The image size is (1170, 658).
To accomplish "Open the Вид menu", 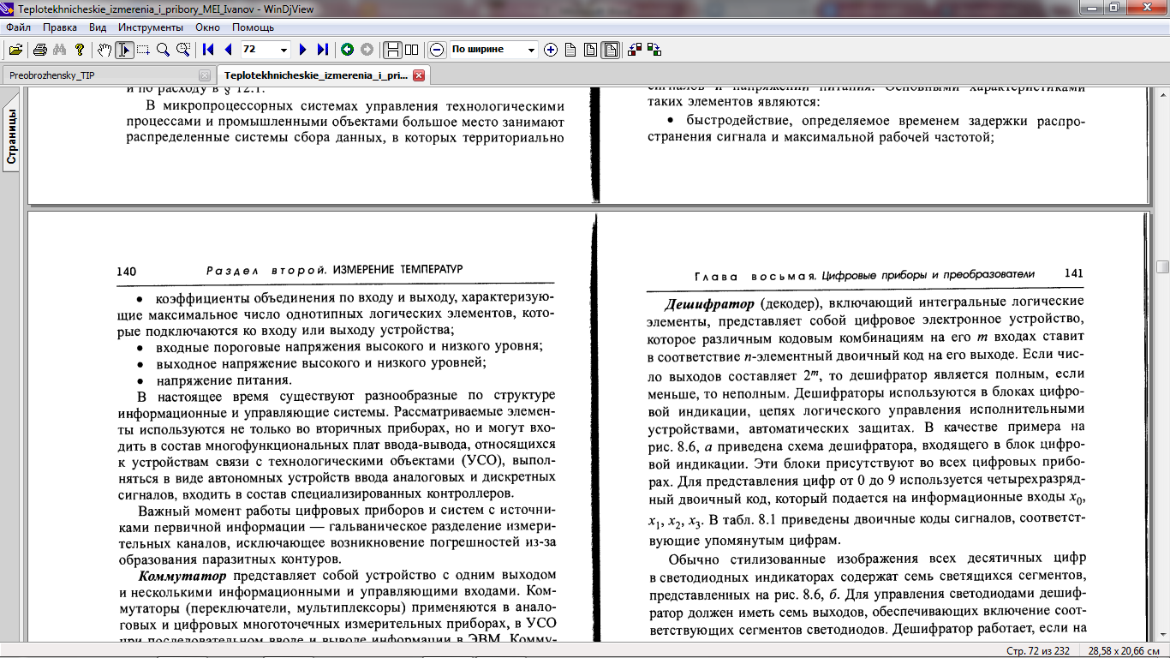I will 98,27.
